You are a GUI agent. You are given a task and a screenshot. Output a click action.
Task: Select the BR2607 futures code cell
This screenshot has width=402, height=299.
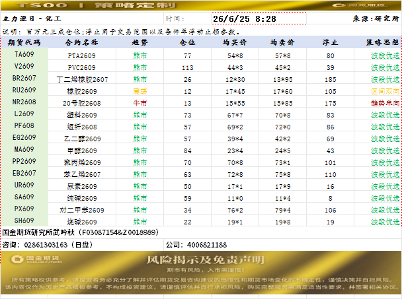pyautogui.click(x=24, y=78)
